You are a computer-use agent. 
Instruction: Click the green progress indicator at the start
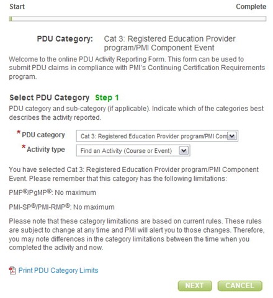(x=11, y=19)
